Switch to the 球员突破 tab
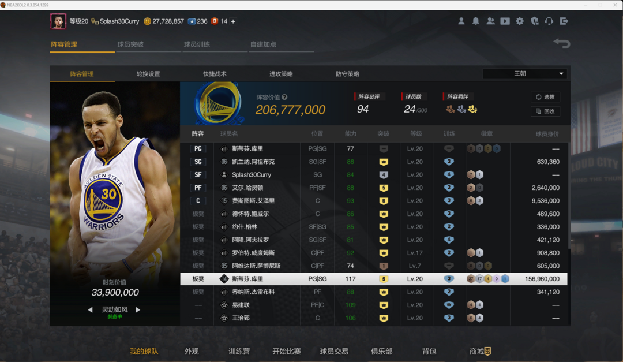 tap(130, 44)
